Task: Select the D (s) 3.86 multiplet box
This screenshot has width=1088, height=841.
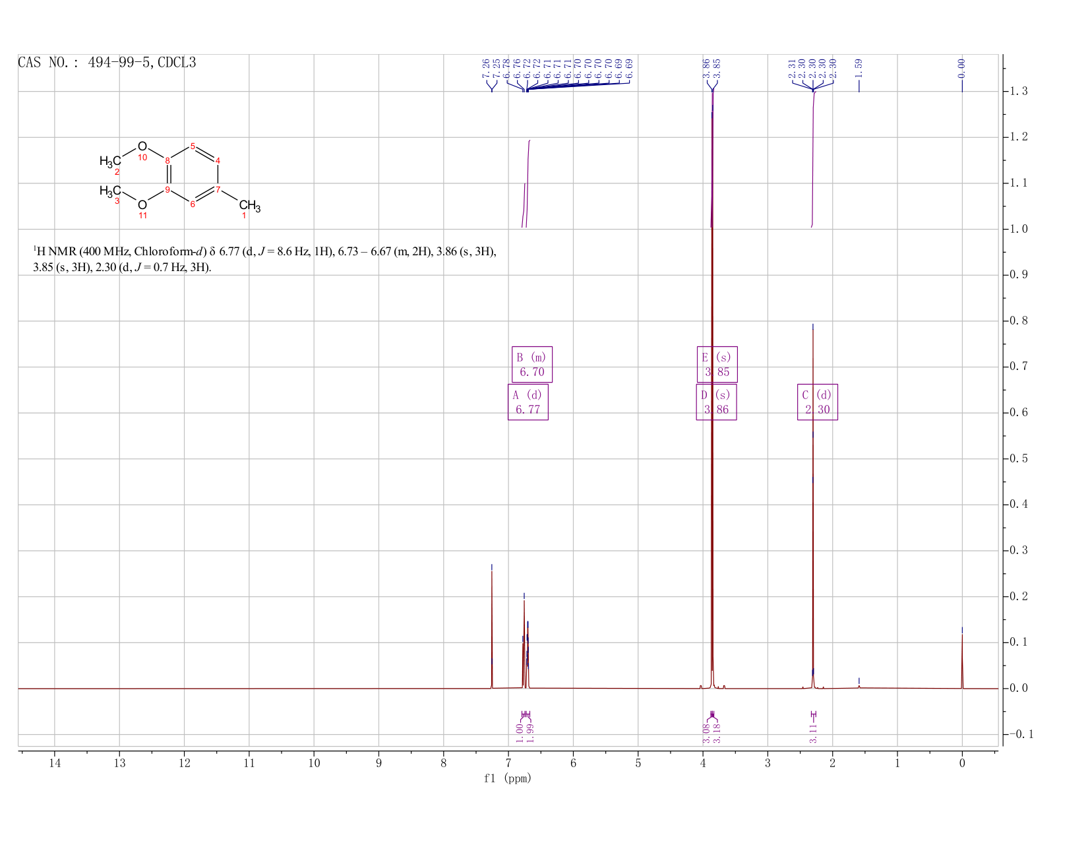Action: point(716,402)
